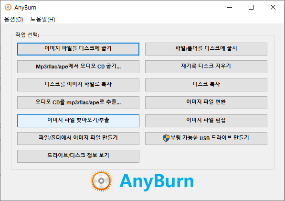Open 이미지 파일 변환

tap(206, 102)
